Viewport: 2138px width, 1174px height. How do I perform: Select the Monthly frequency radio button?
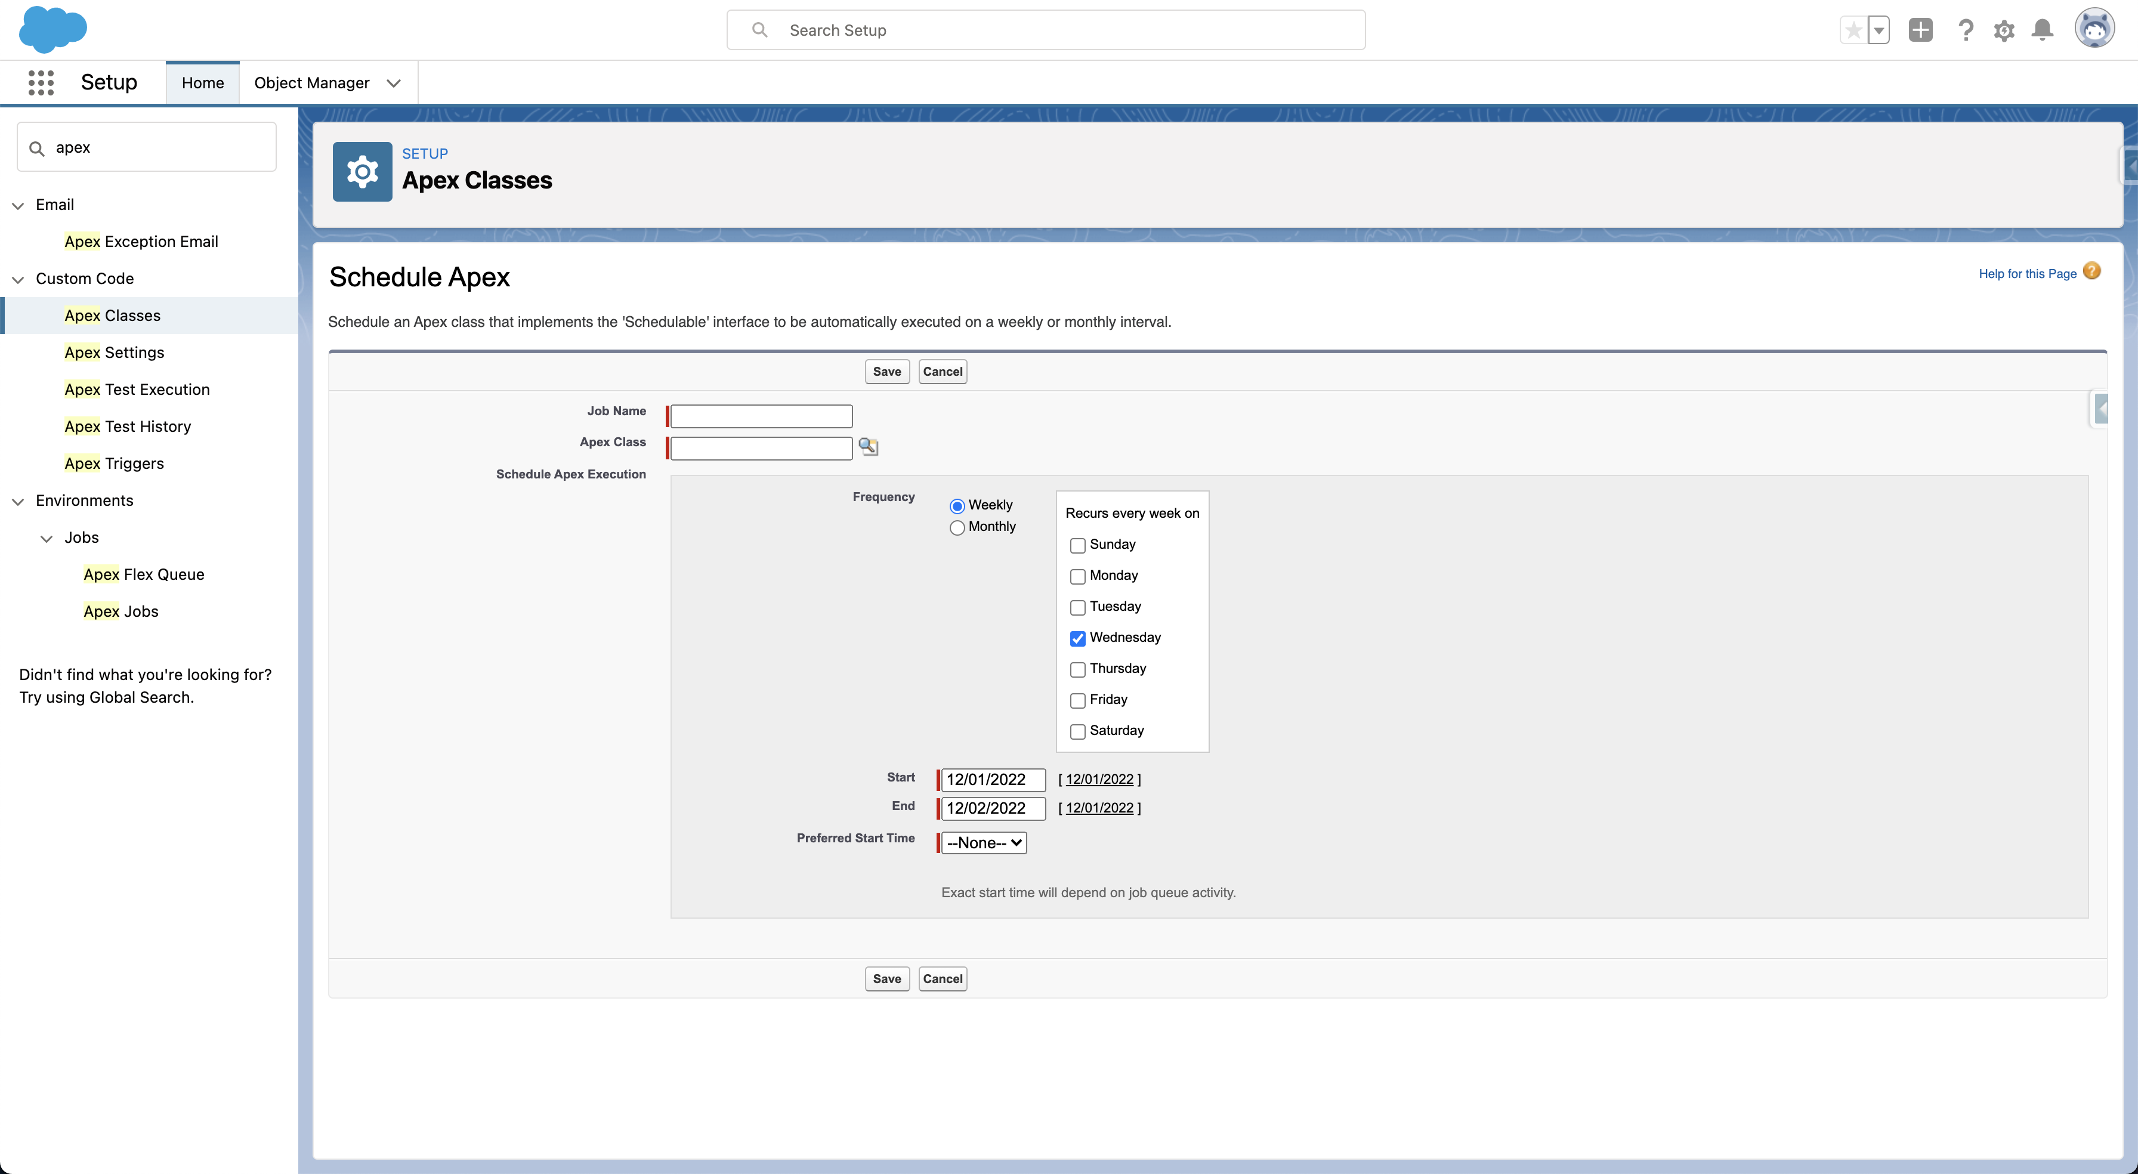pos(957,528)
